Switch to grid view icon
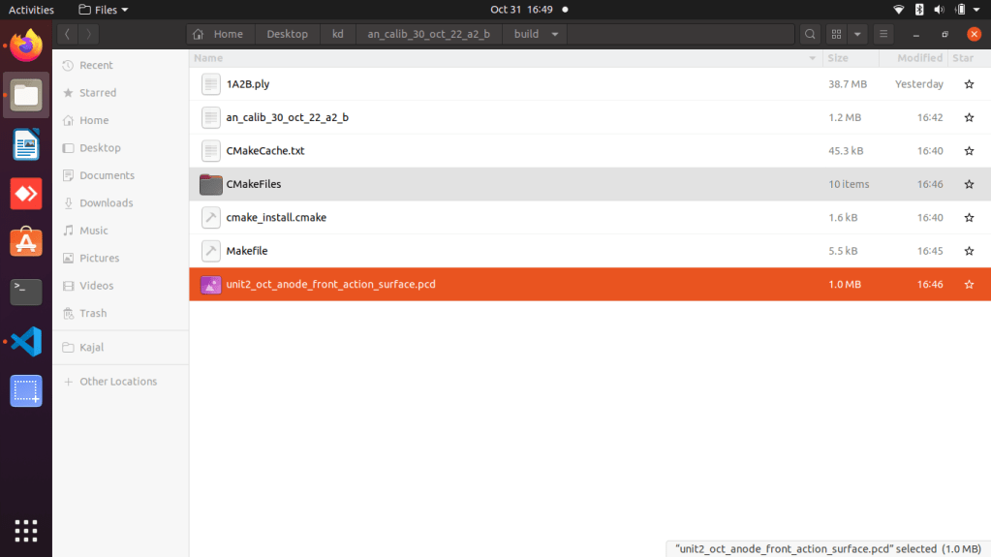Viewport: 991px width, 557px height. tap(836, 34)
